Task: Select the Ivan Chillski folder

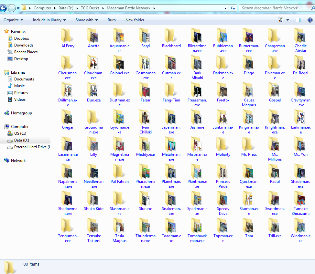Action: click(146, 122)
